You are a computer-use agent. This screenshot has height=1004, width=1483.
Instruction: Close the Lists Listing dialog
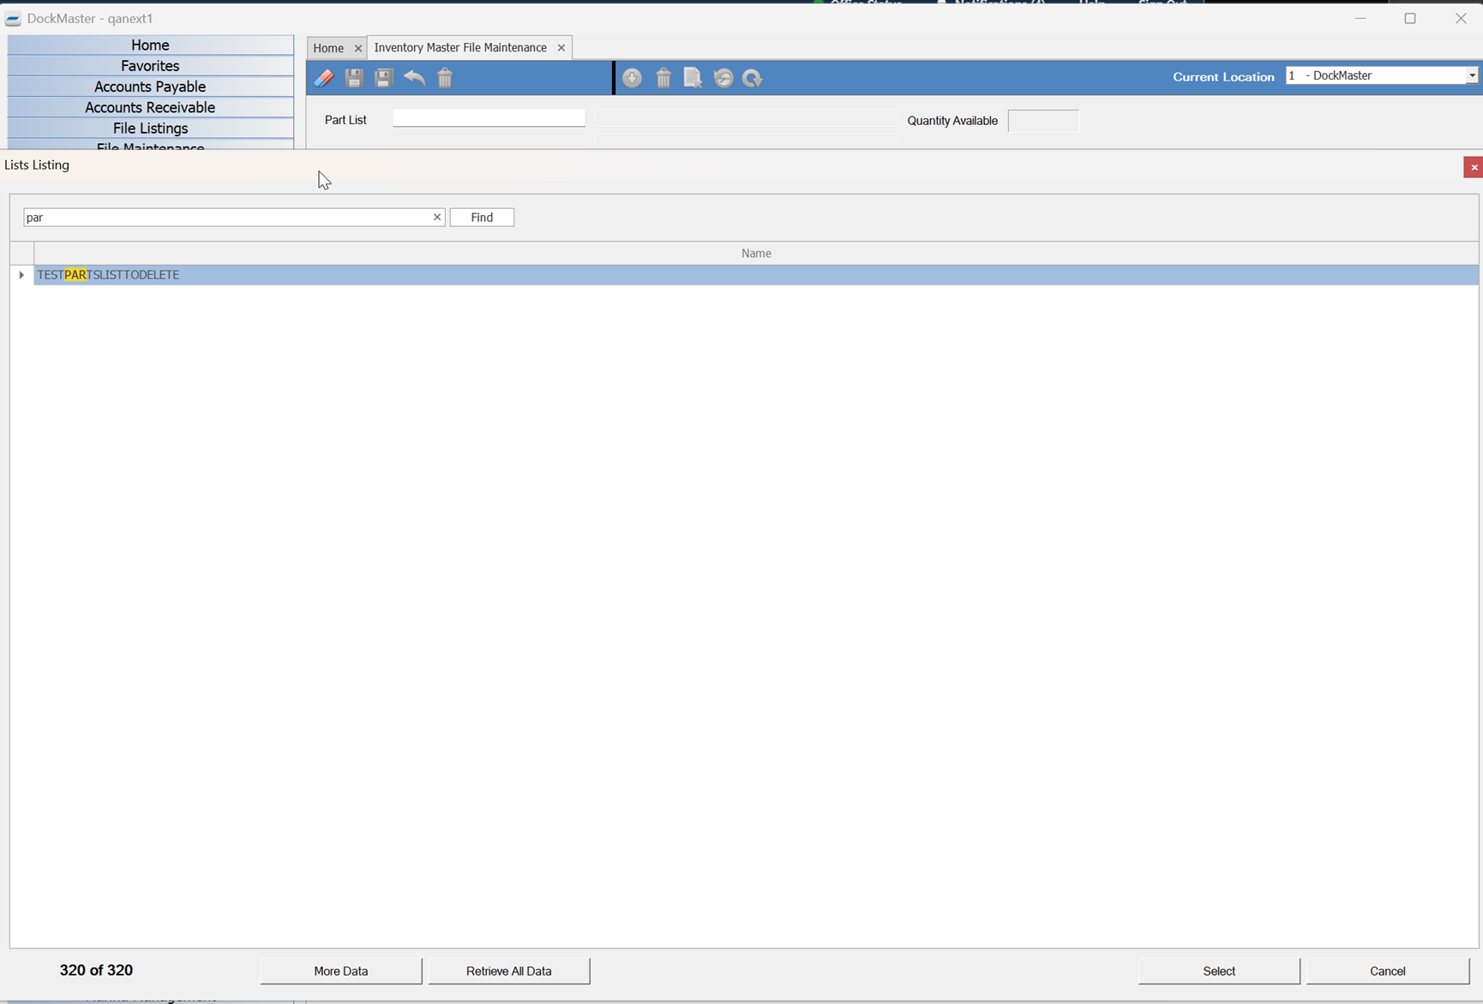tap(1473, 167)
